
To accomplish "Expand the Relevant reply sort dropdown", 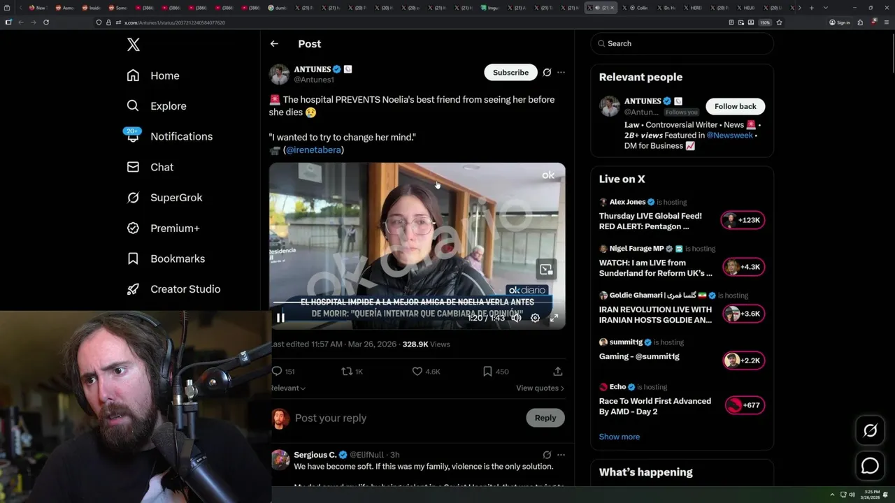I will [287, 388].
